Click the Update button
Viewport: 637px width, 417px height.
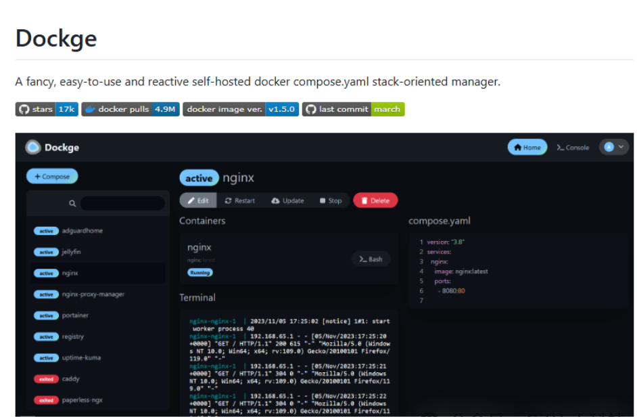pos(287,200)
